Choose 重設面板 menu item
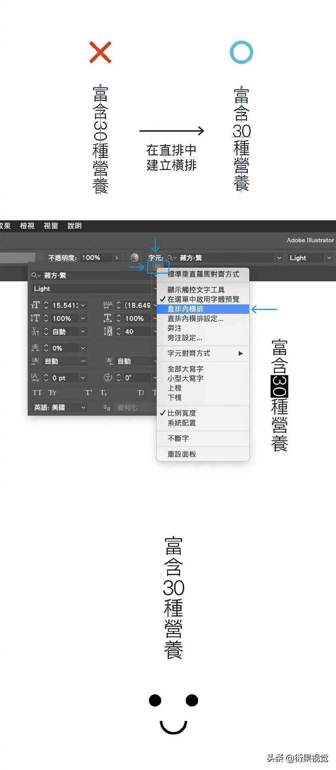The width and height of the screenshot is (336, 770). 203,454
